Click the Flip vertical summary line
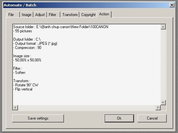178x133 pixels. (23, 89)
